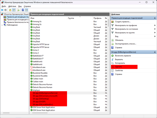Image resolution: width=157 pixels, height=118 pixels.
Task: Click the rules list horizontal scrollbar
Action: pyautogui.click(x=40, y=113)
